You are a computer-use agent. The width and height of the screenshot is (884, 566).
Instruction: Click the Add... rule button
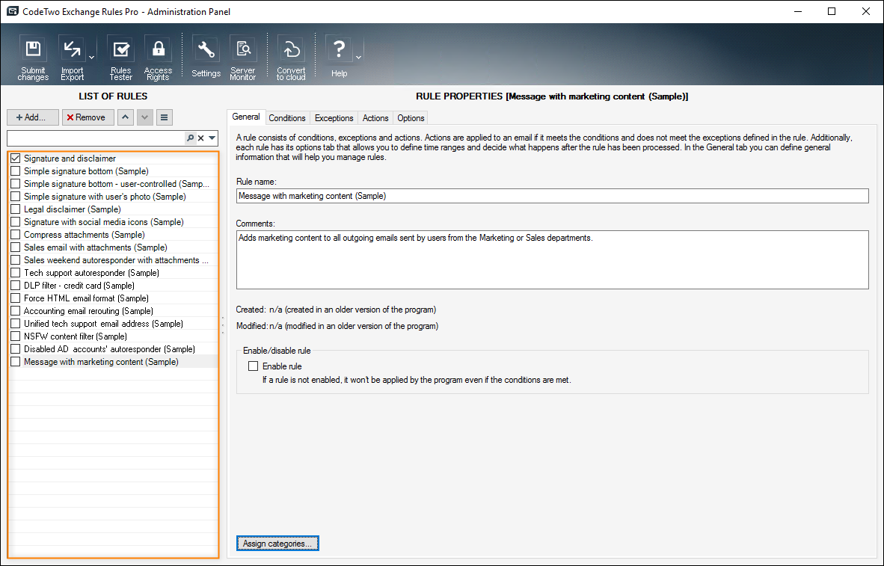[x=33, y=117]
